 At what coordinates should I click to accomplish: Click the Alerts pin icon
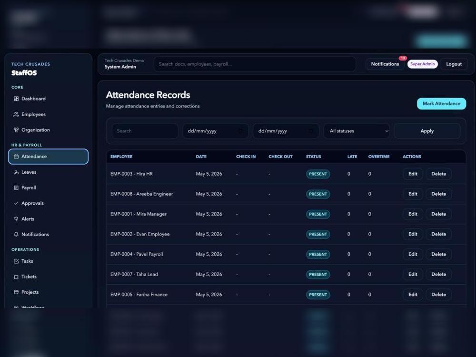click(16, 219)
